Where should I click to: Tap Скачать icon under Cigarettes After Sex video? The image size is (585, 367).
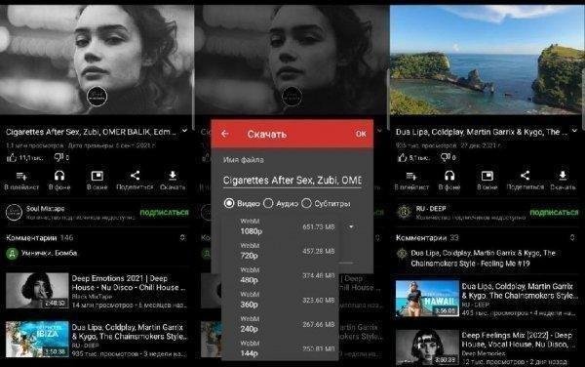(x=173, y=176)
